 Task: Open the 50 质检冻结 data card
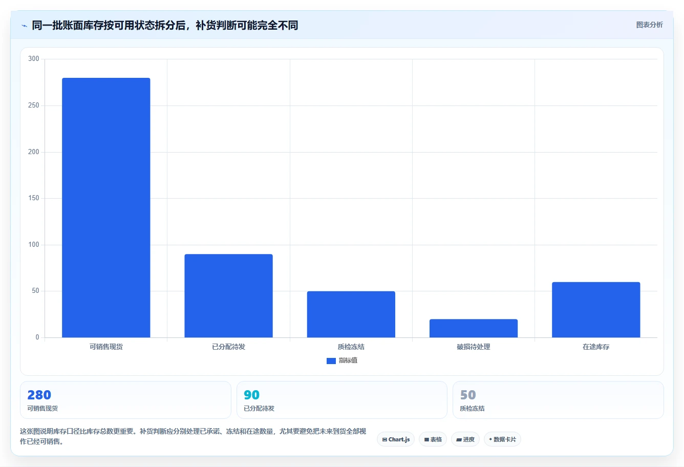tap(558, 400)
